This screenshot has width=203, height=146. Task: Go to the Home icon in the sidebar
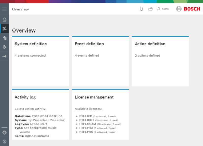pos(4,20)
